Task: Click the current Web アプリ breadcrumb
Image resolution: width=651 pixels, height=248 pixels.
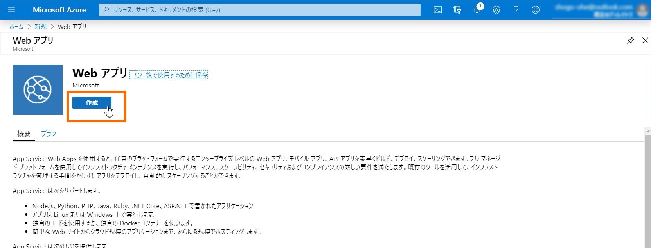Action: (x=72, y=27)
